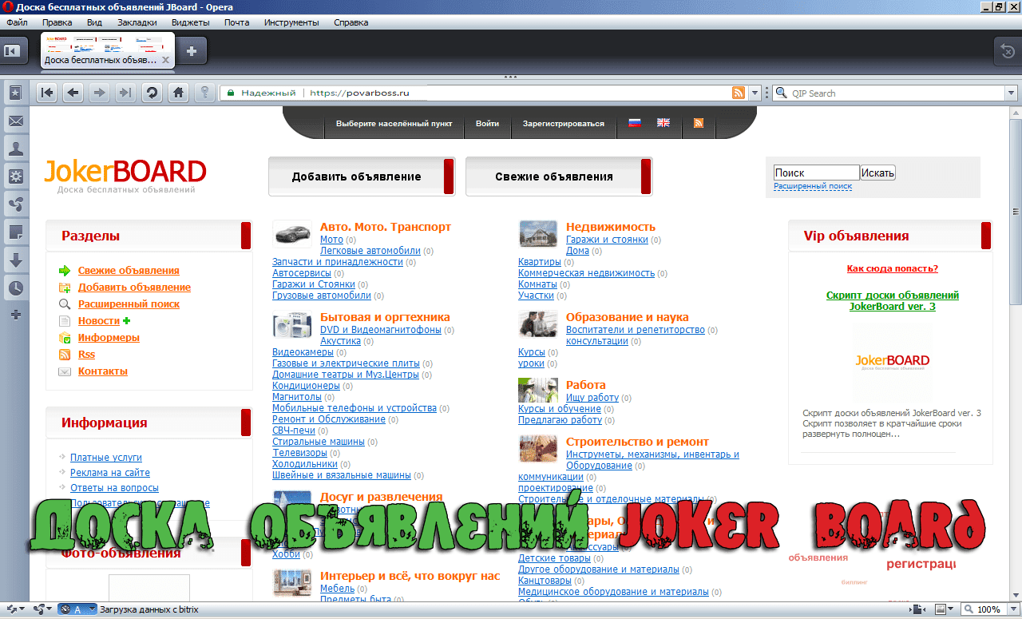Image resolution: width=1022 pixels, height=619 pixels.
Task: Switch site language to English flag
Action: coord(664,123)
